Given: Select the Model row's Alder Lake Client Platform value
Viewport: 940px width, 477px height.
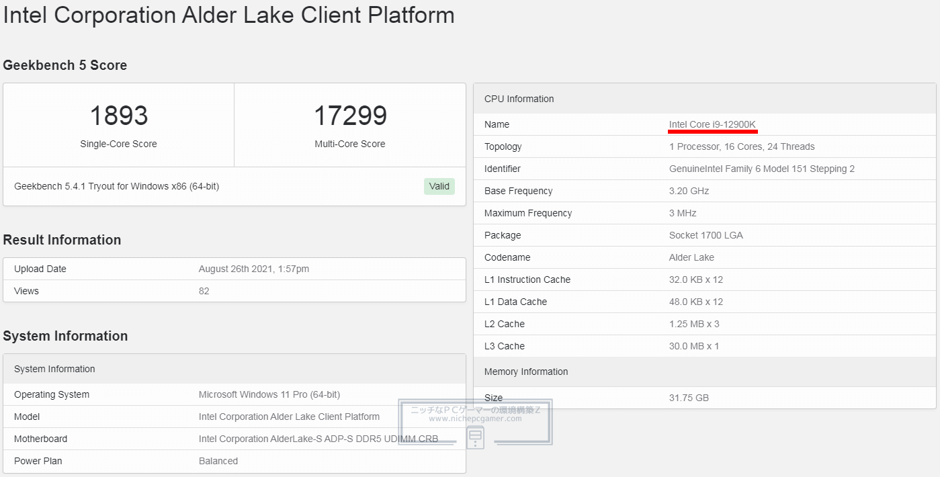Looking at the screenshot, I should [x=289, y=417].
